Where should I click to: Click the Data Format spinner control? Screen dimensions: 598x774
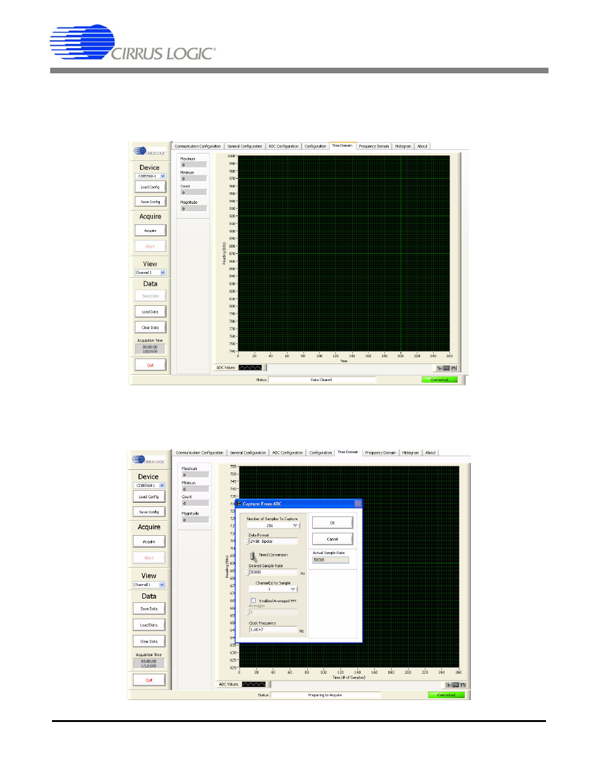point(247,541)
